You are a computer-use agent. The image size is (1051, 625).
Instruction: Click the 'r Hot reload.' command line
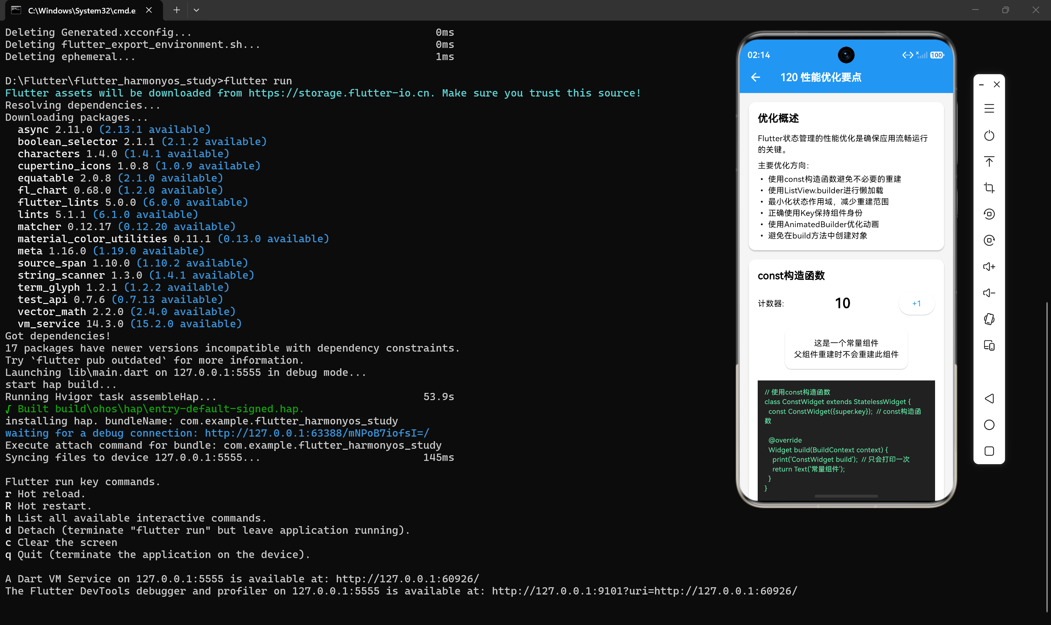coord(45,494)
